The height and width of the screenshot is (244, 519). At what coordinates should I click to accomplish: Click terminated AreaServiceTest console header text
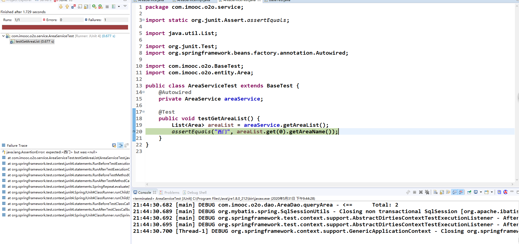[x=224, y=199]
